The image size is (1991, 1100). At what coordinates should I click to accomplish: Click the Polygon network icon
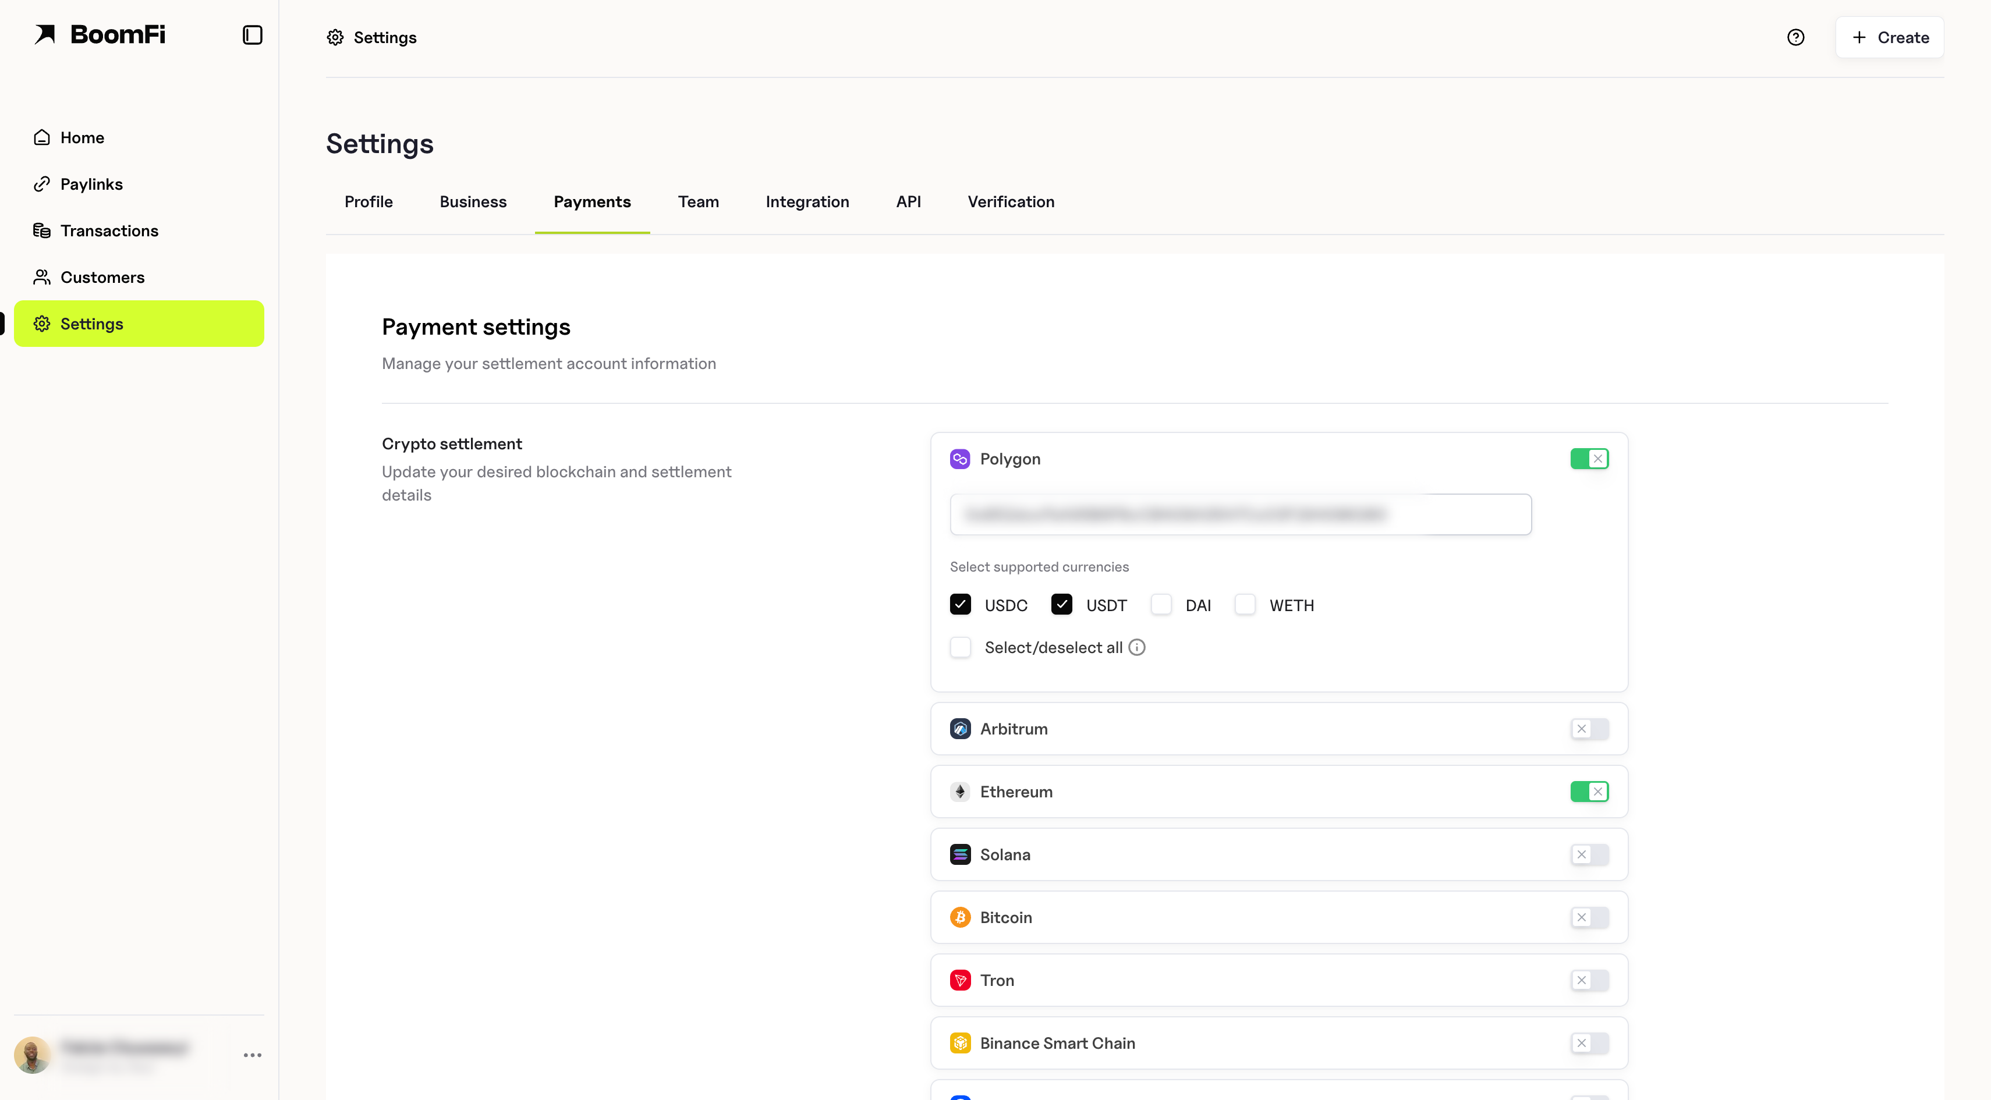coord(959,459)
